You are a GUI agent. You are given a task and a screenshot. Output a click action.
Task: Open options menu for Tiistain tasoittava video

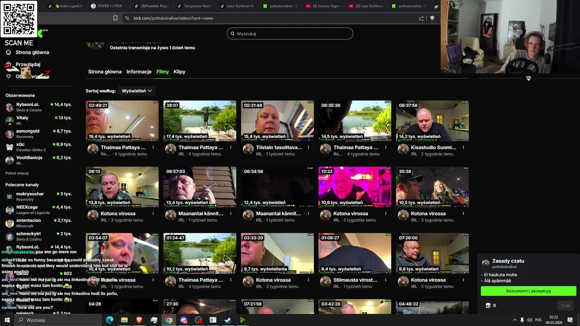[x=308, y=148]
